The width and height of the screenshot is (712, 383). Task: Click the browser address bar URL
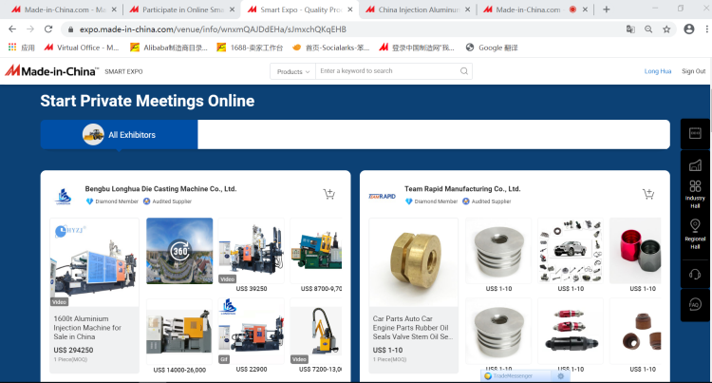213,29
